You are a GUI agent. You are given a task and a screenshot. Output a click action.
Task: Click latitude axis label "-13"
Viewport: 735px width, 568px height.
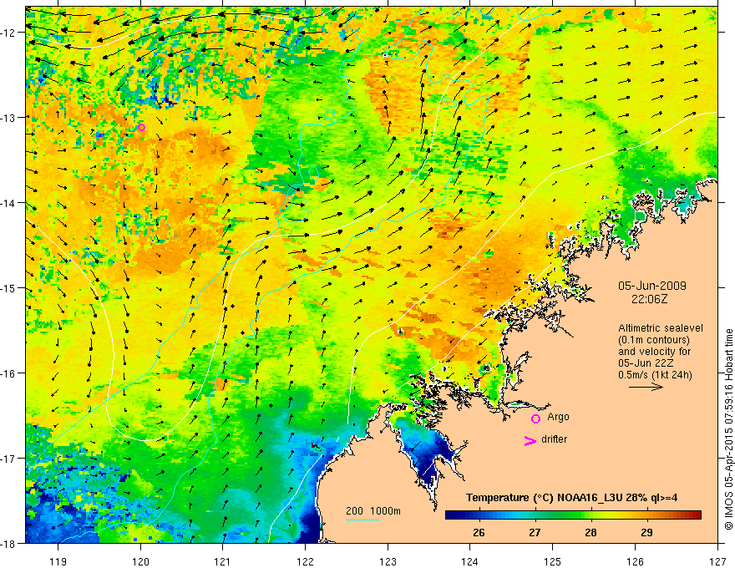[x=8, y=117]
